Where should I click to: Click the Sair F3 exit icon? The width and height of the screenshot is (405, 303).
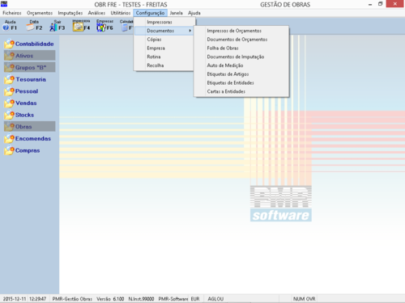(57, 25)
